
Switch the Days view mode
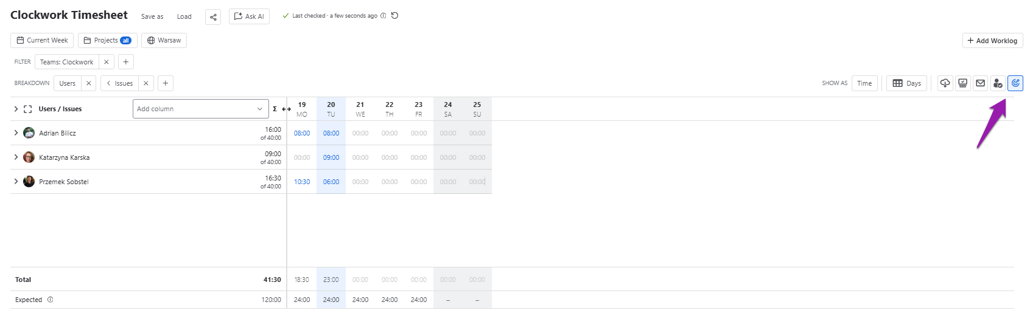pos(906,83)
